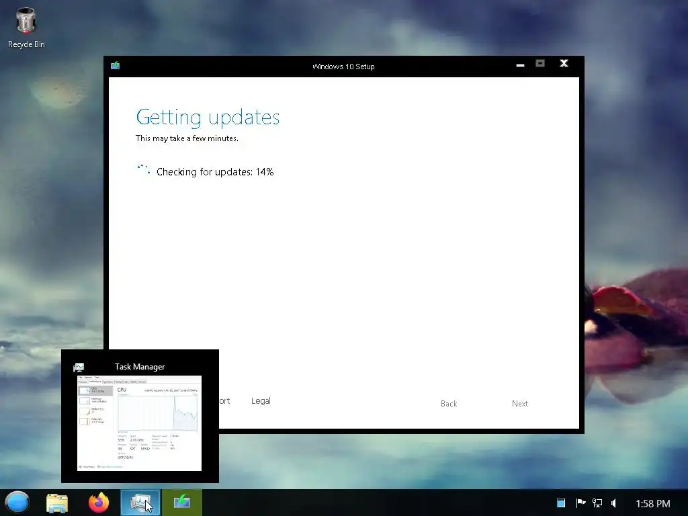Open Firefox from the taskbar
688x516 pixels.
pos(99,503)
